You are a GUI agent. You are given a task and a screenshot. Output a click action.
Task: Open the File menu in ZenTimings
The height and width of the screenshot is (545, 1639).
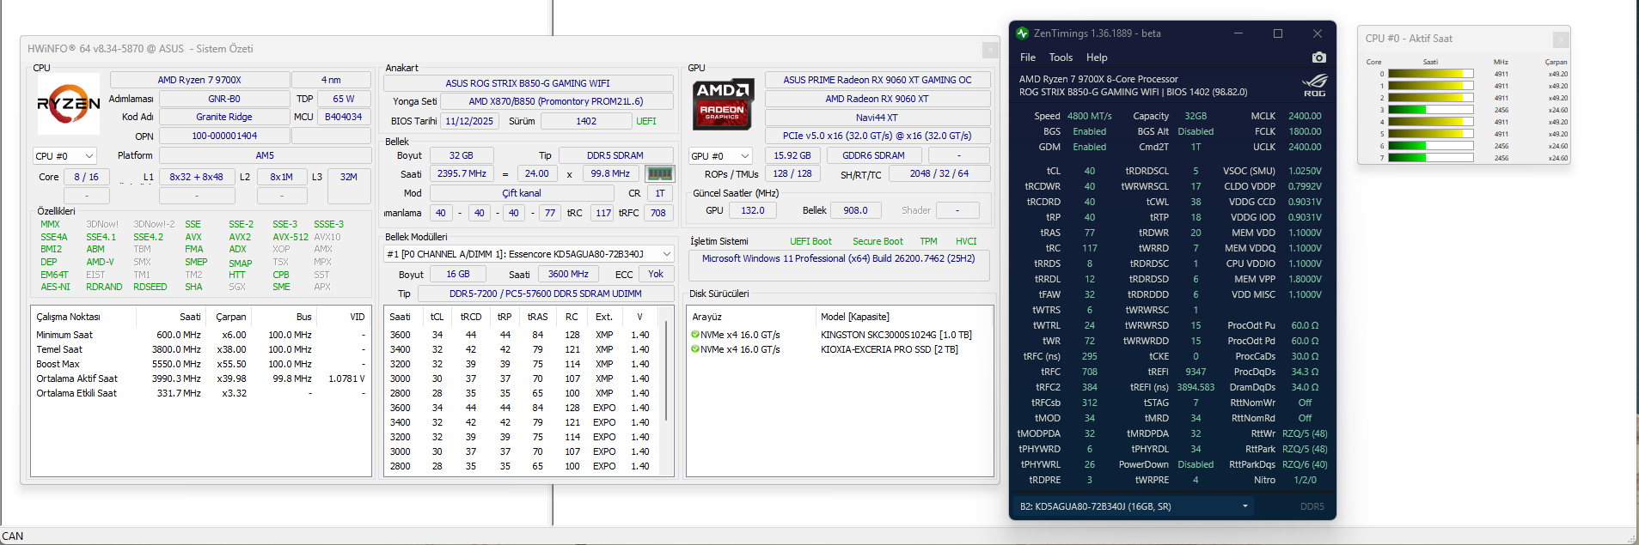[1028, 58]
